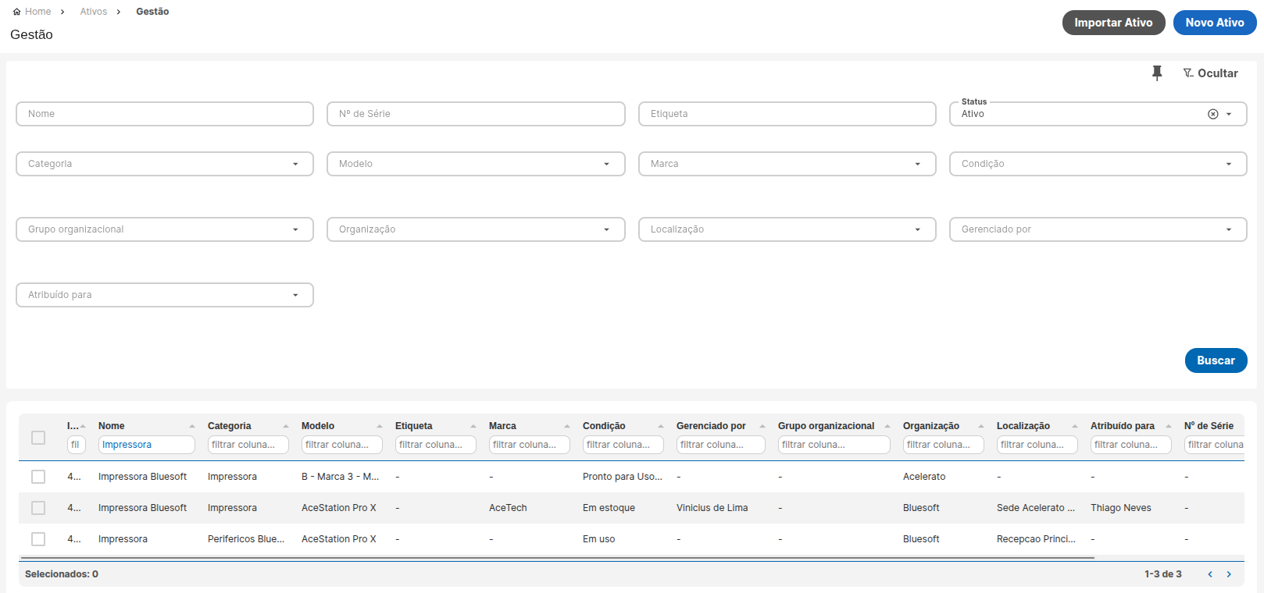
Task: Sort by the Gerenciado por column arrow
Action: click(762, 426)
